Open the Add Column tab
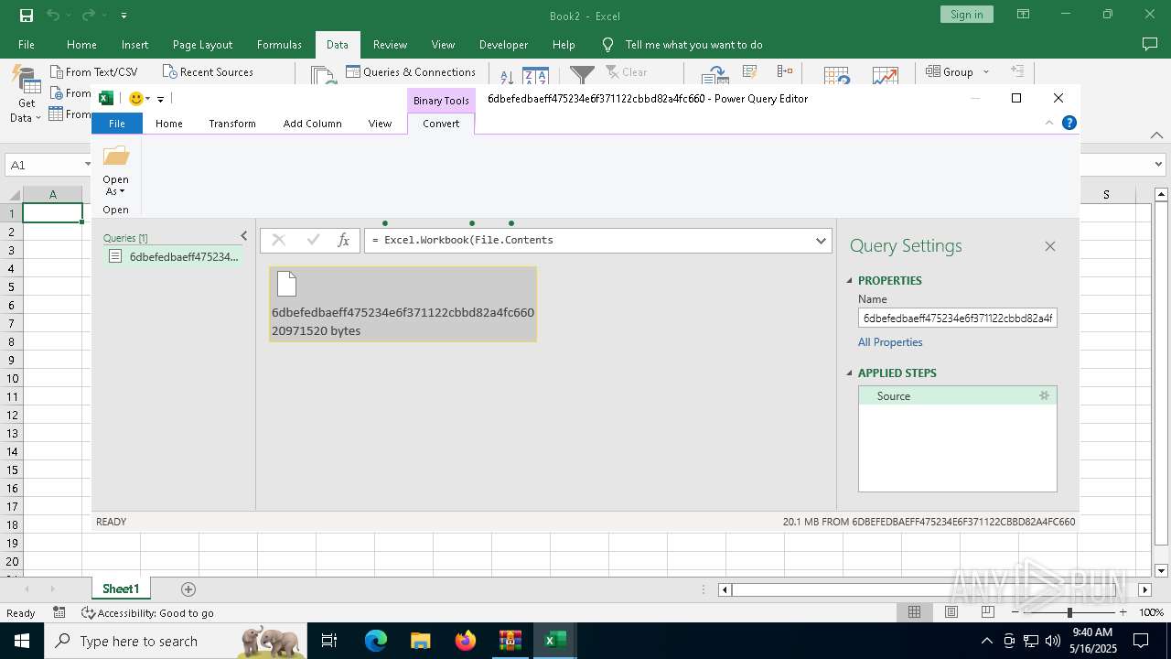This screenshot has width=1171, height=659. [x=312, y=124]
